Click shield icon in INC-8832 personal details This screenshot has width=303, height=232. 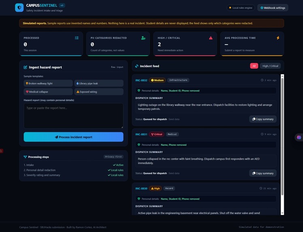point(139,90)
